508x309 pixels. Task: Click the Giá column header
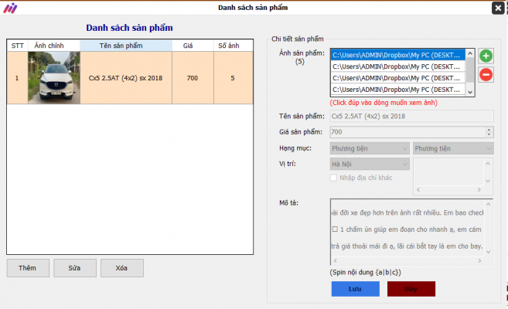[x=188, y=46]
